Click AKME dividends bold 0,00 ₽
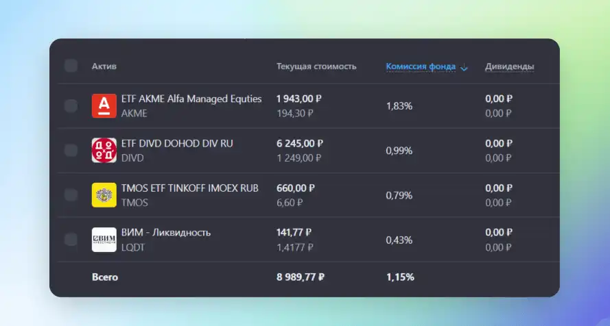Viewport: 610px width, 326px height. 499,99
